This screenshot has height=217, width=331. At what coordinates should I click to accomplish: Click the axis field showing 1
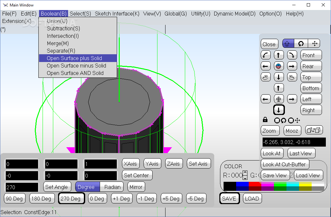(x=100, y=164)
